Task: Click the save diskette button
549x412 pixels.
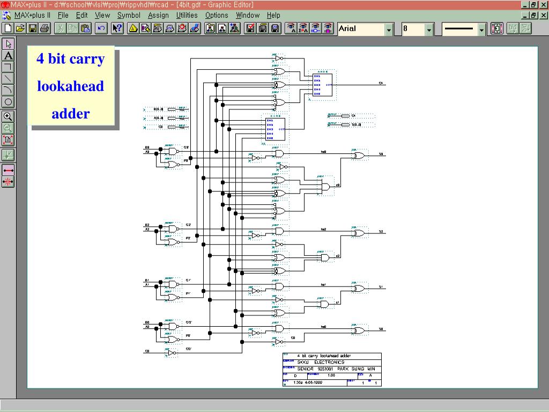Action: (33, 28)
